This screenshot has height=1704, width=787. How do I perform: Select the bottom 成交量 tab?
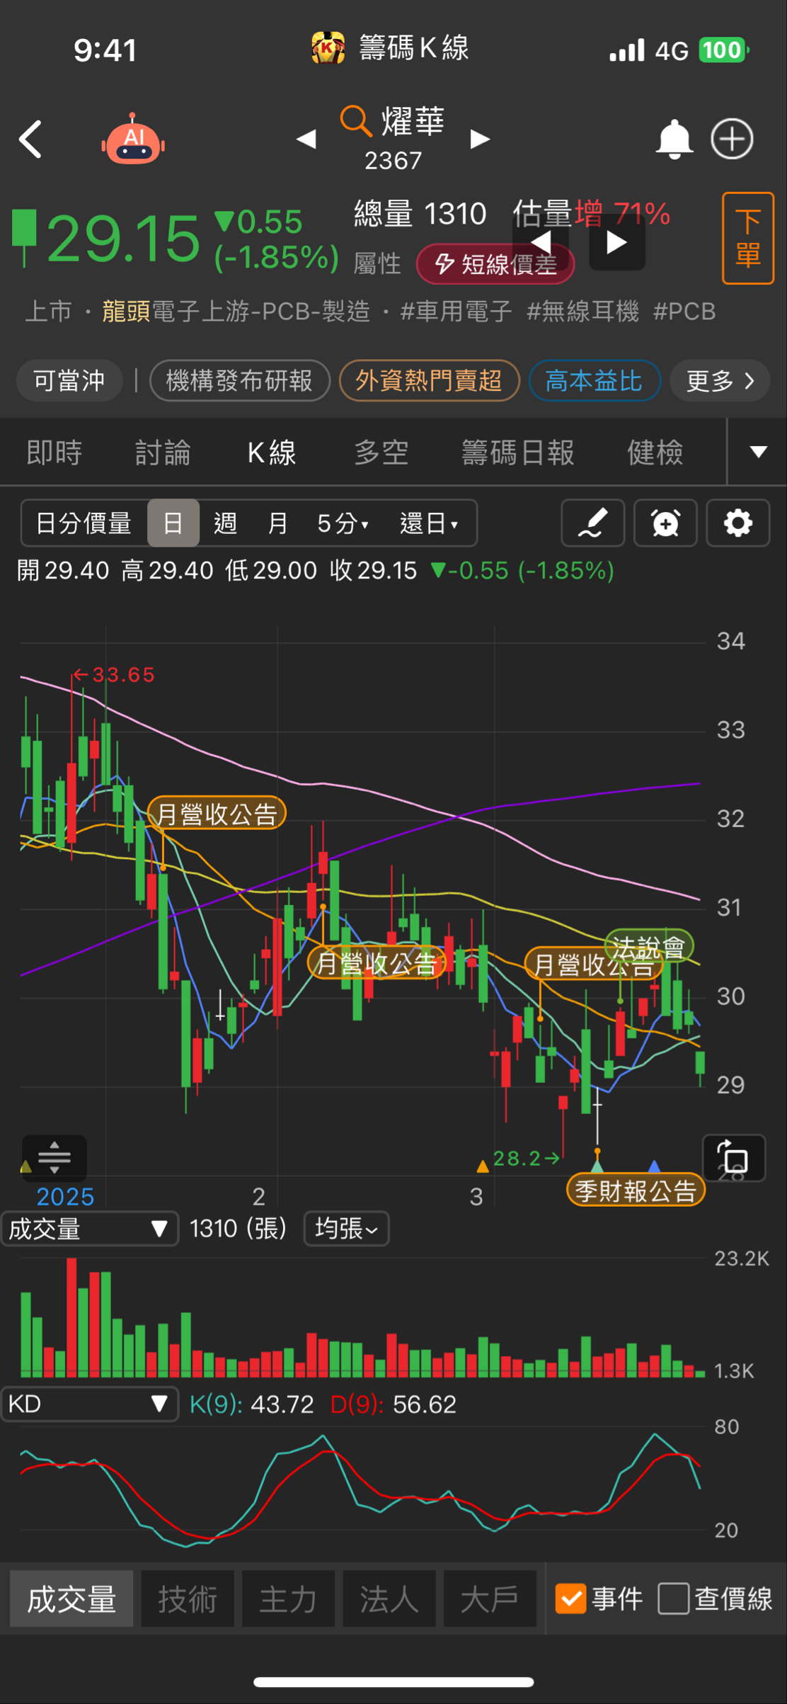[71, 1598]
